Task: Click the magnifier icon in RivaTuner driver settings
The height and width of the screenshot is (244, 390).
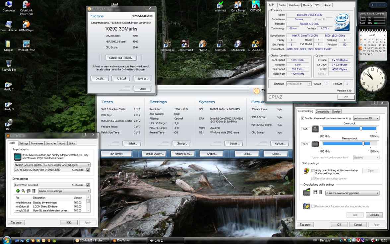Action: pyautogui.click(x=23, y=191)
